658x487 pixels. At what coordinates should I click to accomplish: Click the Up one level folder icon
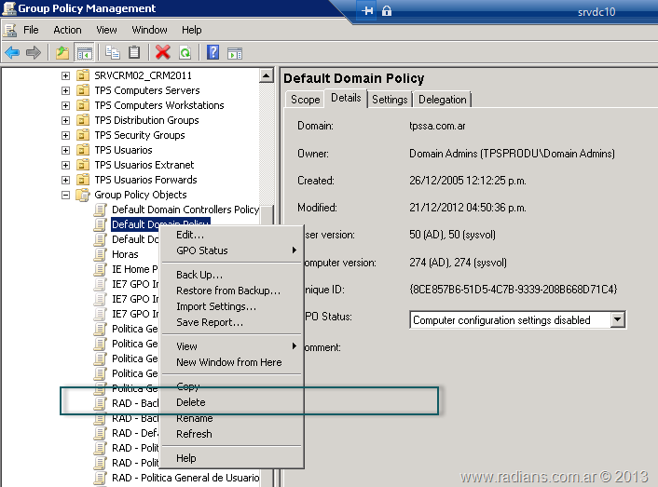coord(62,53)
